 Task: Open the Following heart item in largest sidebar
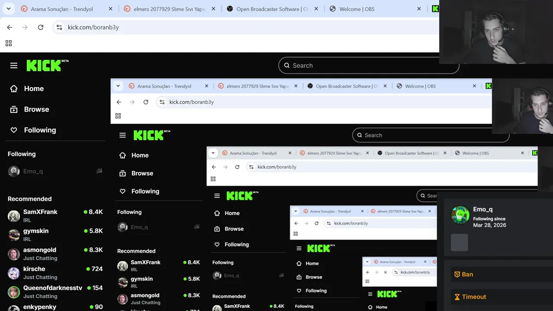click(x=33, y=130)
